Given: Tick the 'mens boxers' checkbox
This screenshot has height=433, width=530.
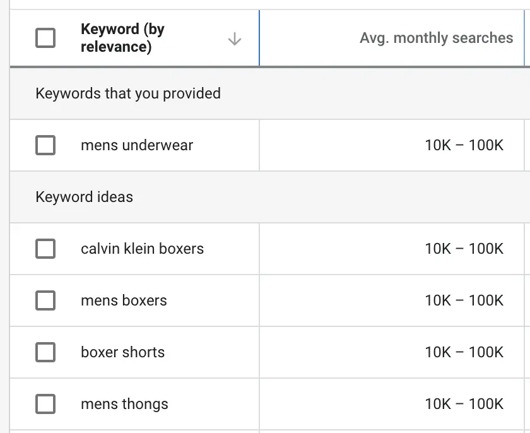Looking at the screenshot, I should pyautogui.click(x=45, y=300).
